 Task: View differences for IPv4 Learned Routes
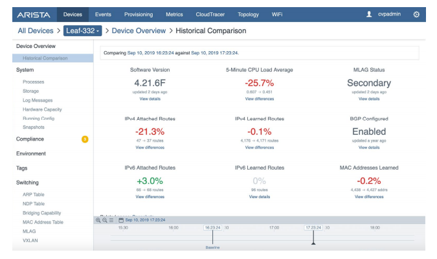pos(260,148)
